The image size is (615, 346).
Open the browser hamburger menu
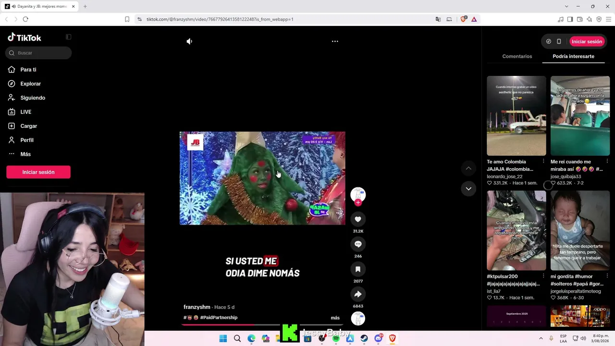(608, 19)
